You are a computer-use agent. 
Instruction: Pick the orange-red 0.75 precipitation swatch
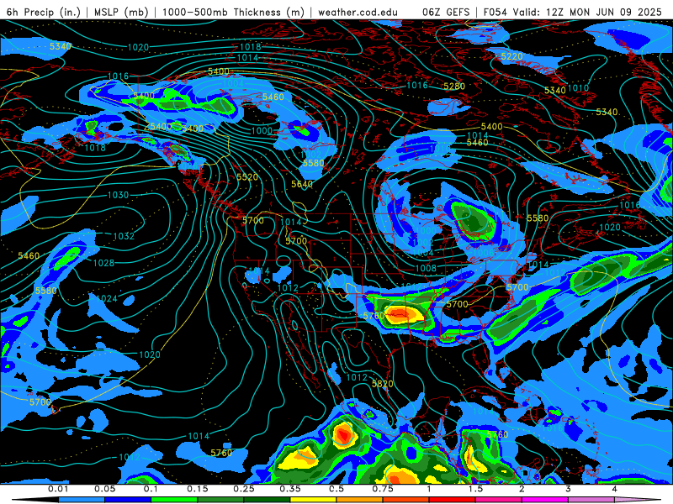pyautogui.click(x=406, y=500)
